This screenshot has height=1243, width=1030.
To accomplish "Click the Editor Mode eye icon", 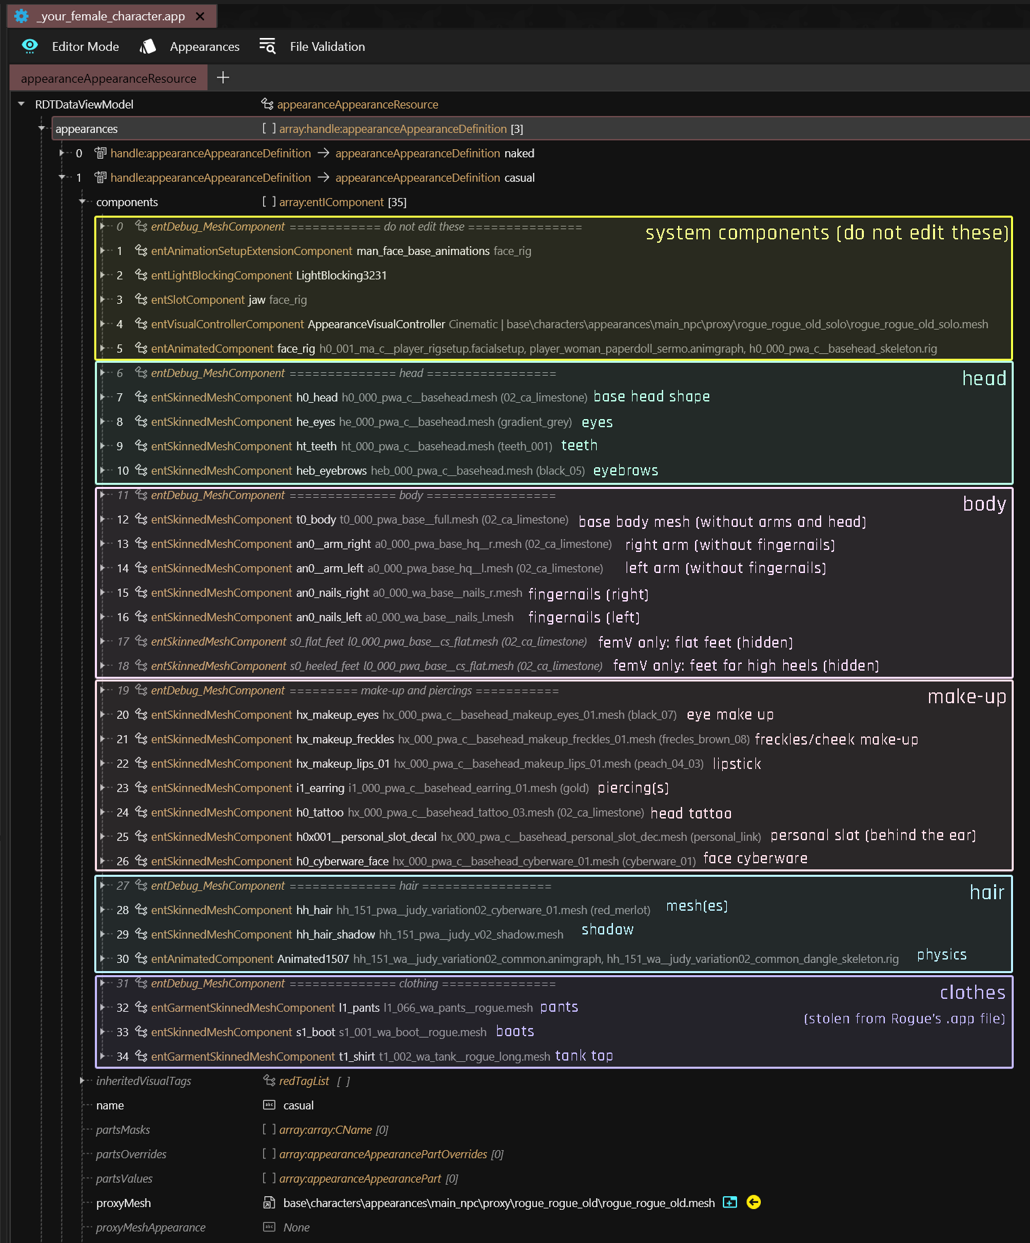I will [x=30, y=46].
